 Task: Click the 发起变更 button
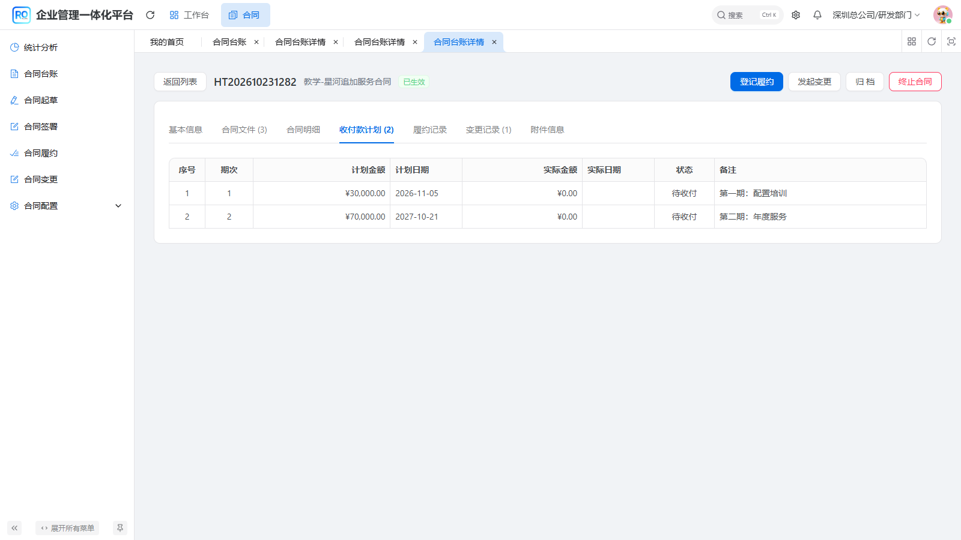coord(814,82)
